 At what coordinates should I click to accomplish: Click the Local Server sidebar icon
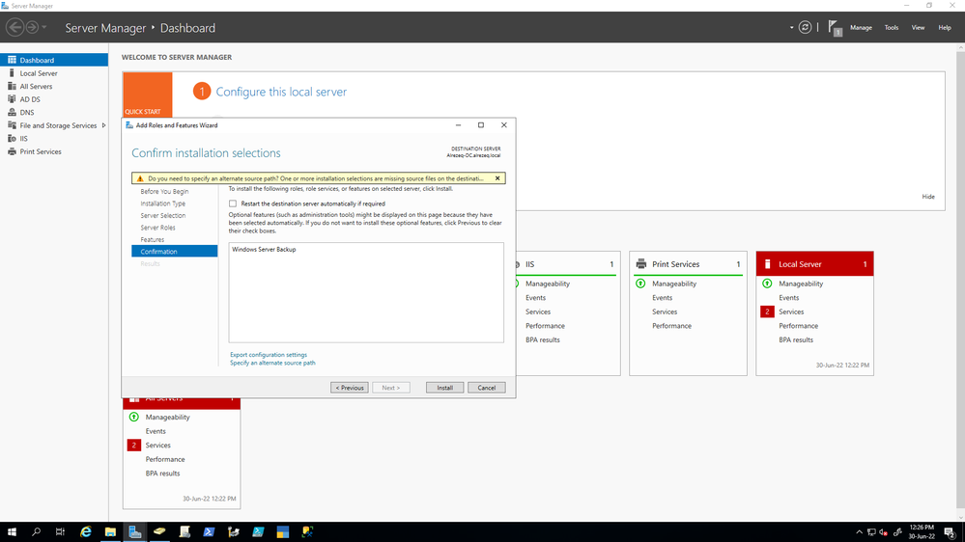[x=12, y=73]
